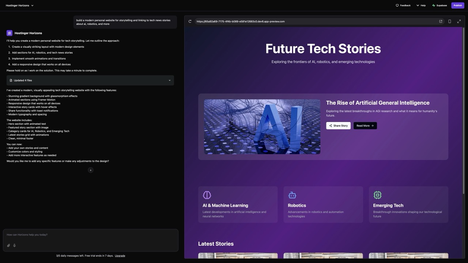The image size is (468, 263).
Task: Switch preview to mobile device view
Action: coord(450,21)
